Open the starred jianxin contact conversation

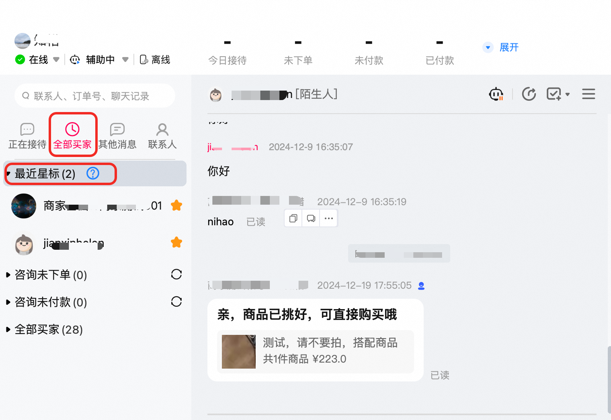pyautogui.click(x=95, y=243)
